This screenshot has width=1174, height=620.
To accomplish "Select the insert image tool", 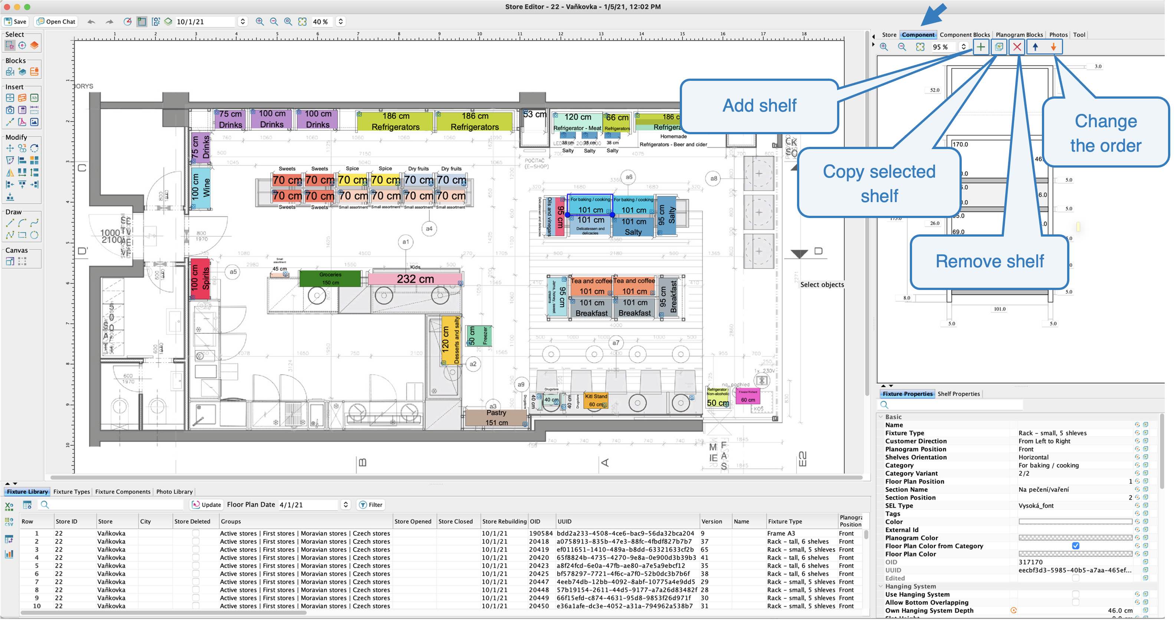I will pos(34,122).
